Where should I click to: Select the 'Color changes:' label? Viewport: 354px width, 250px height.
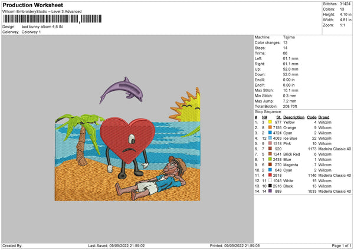(267, 42)
